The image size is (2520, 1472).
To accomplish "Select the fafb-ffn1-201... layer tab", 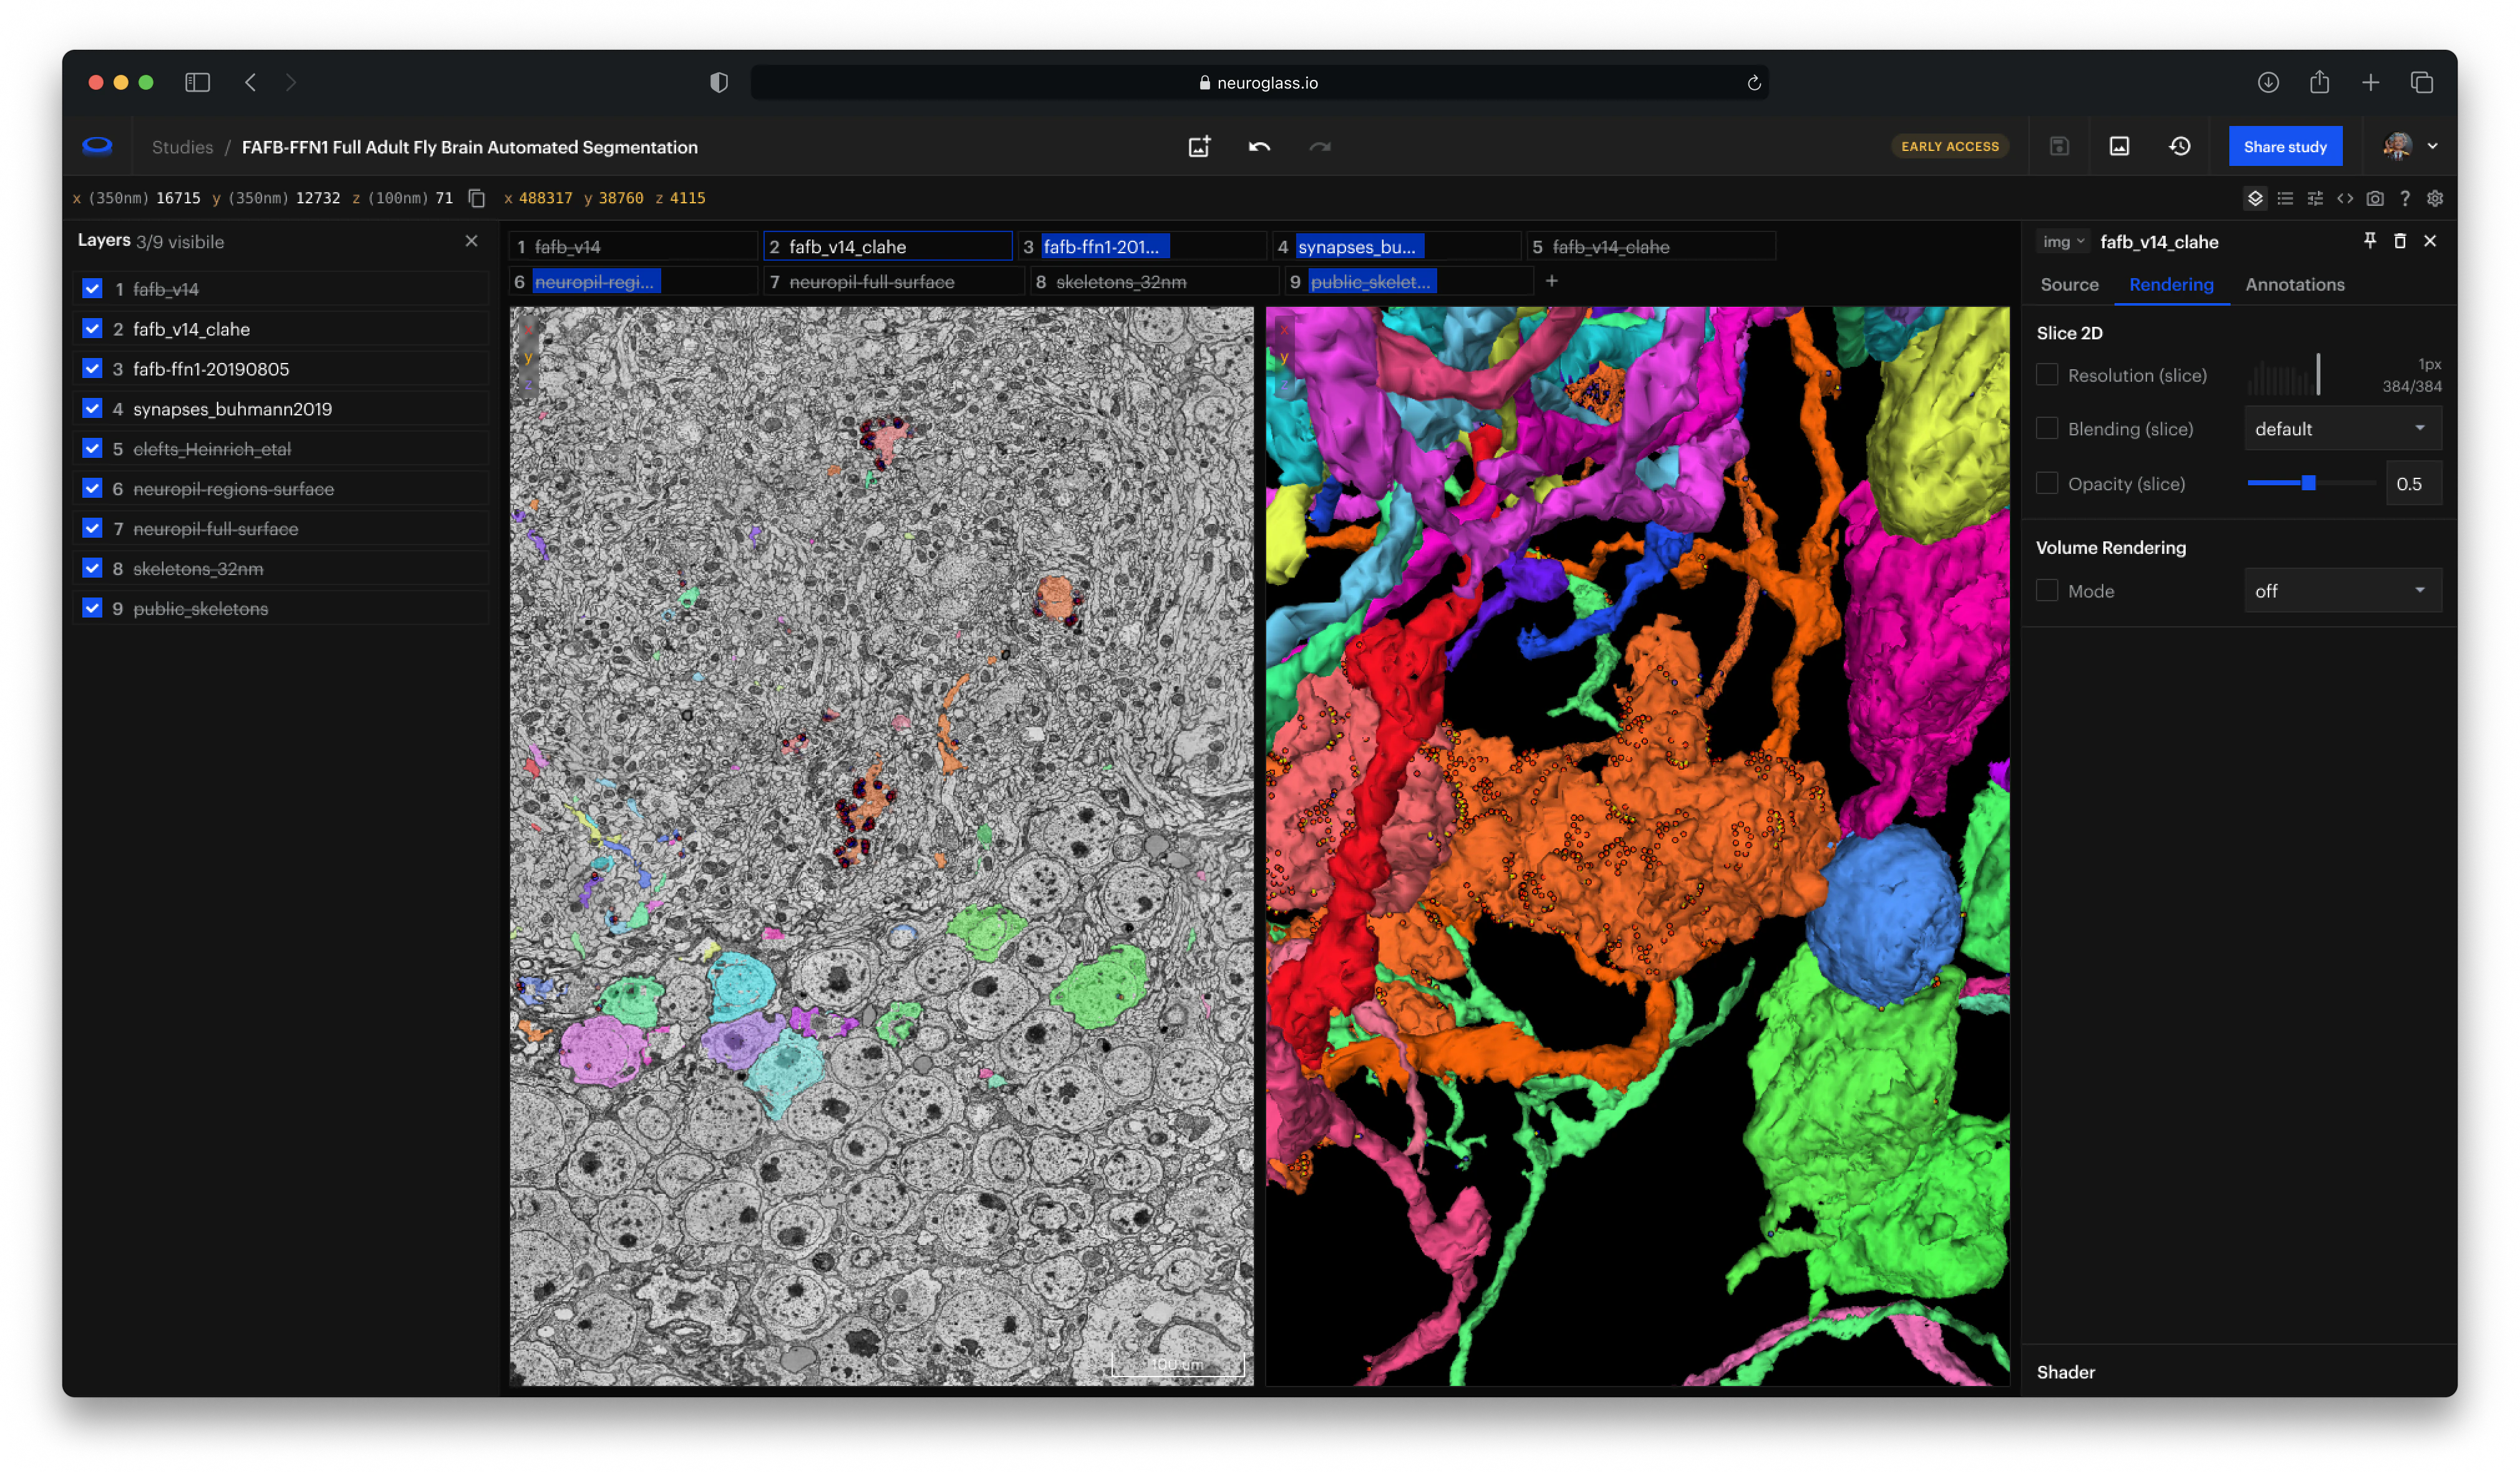I will [1143, 246].
